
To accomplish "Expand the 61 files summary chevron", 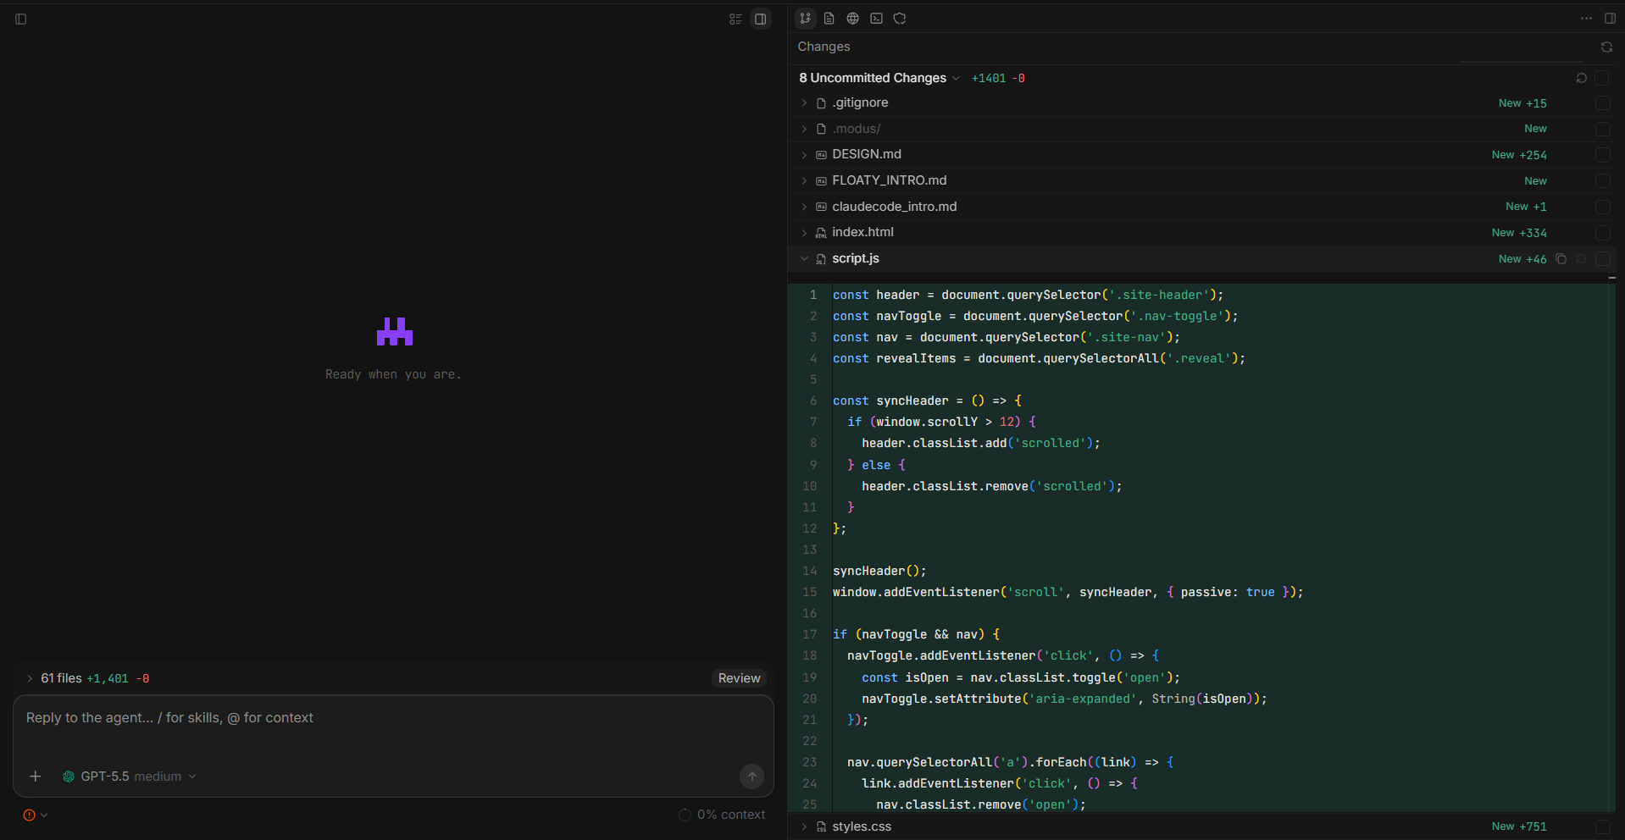I will pos(30,678).
